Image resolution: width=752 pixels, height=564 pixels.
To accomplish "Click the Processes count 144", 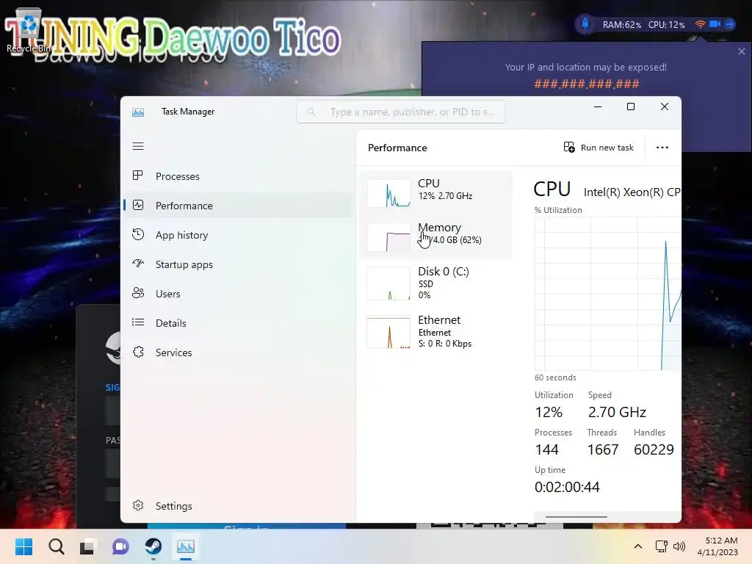I will click(x=546, y=449).
